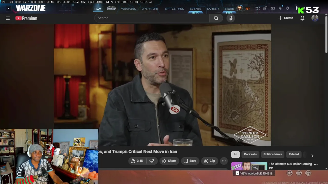Click the video title about Trump and Iran
Screen dimensions: 328x184
(x=138, y=152)
